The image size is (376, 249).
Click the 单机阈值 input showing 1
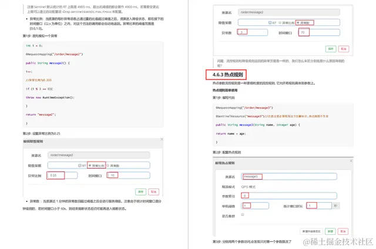tap(255, 206)
